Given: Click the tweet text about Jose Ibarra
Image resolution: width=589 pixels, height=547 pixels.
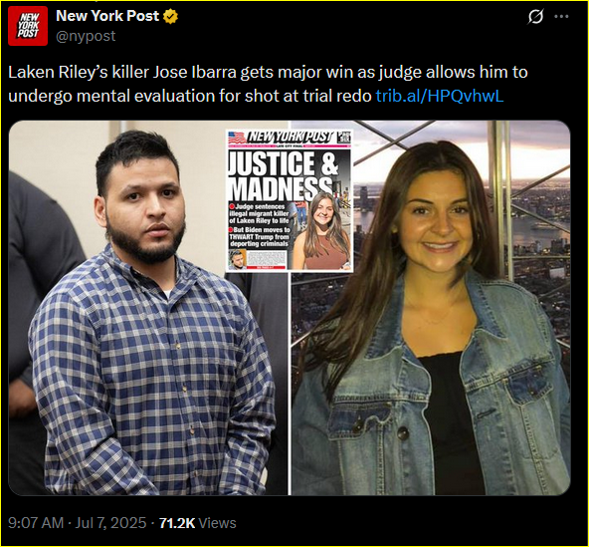Looking at the screenshot, I should coord(268,84).
